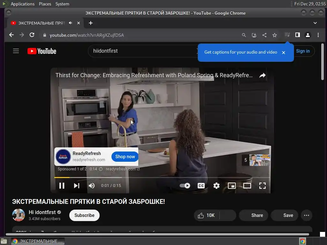Click the address bar URL

tap(87, 35)
